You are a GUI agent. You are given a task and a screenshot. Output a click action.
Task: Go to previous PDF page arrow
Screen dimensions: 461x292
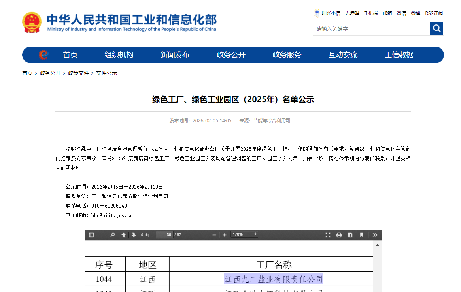[x=123, y=235]
